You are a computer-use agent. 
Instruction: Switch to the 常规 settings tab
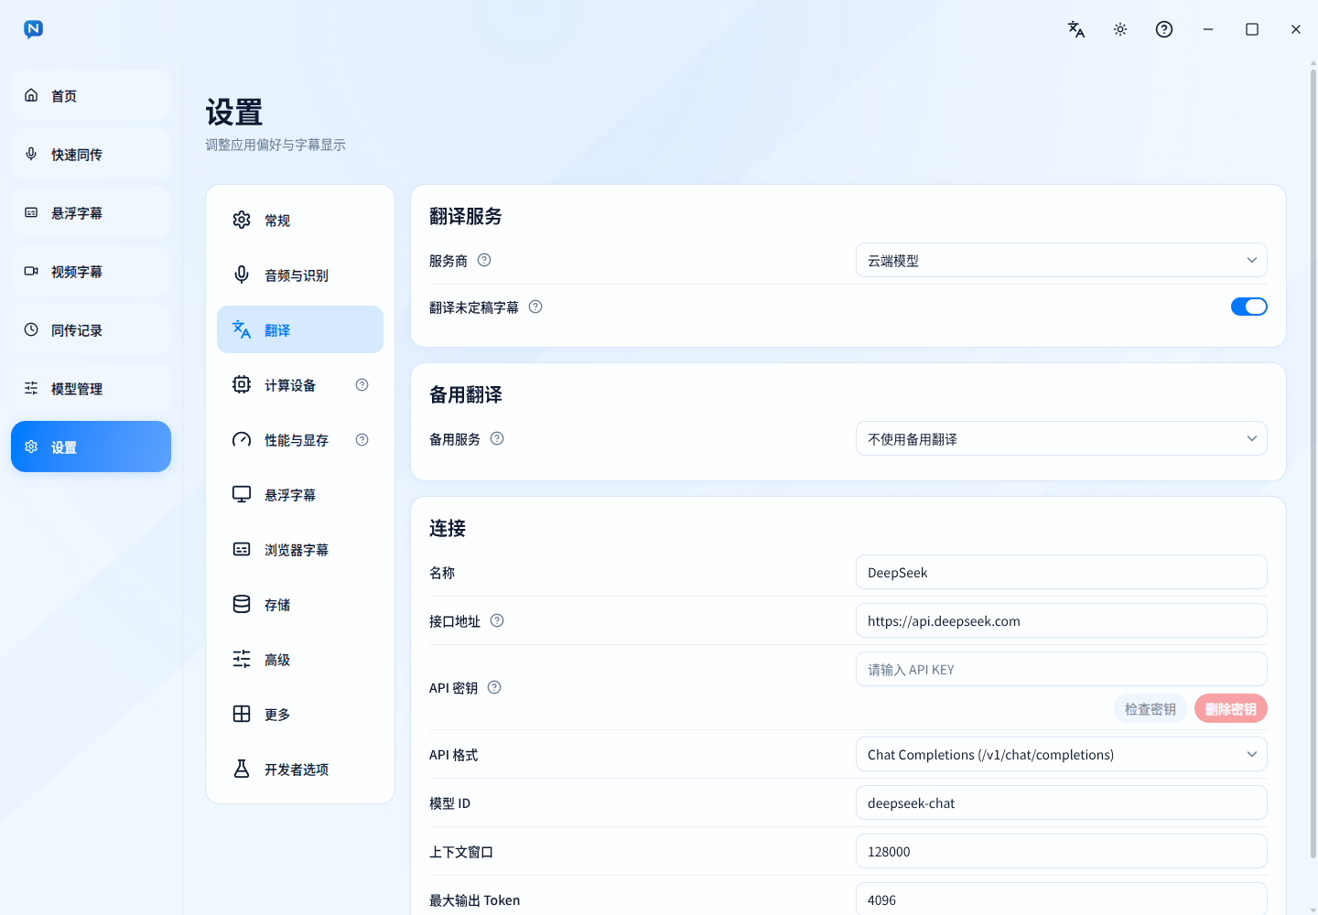(x=300, y=220)
